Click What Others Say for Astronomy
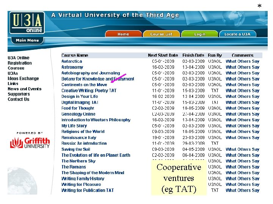Viewport: 273px width, 204px height. click(243, 67)
